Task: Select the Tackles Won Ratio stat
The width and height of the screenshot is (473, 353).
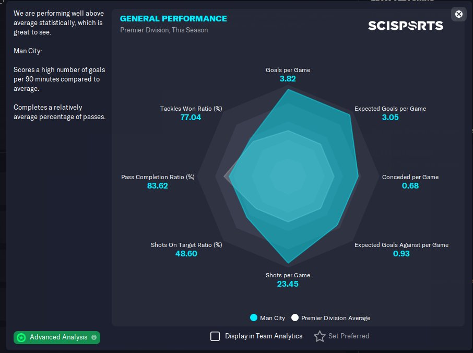Action: click(x=191, y=109)
